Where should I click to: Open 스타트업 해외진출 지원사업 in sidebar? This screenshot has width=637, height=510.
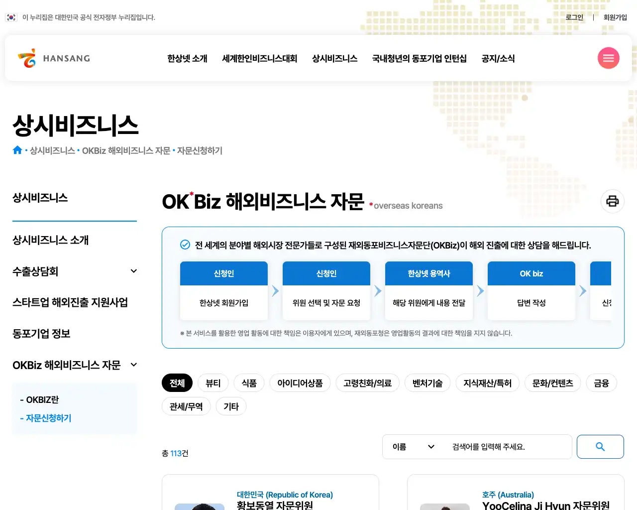coord(70,302)
